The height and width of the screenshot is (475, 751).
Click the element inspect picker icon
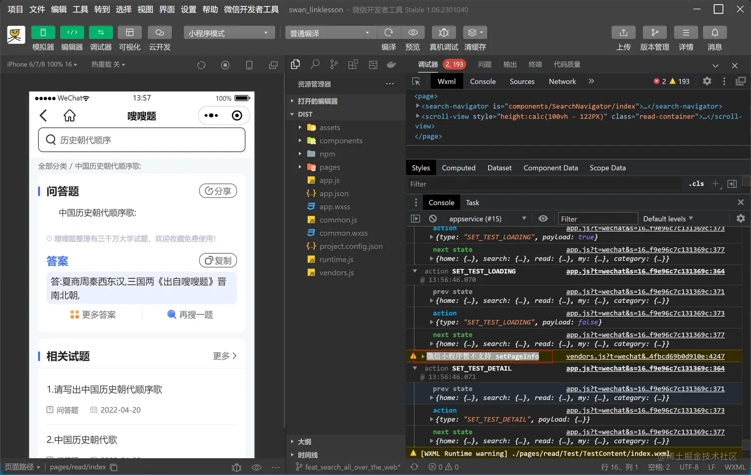click(x=416, y=81)
